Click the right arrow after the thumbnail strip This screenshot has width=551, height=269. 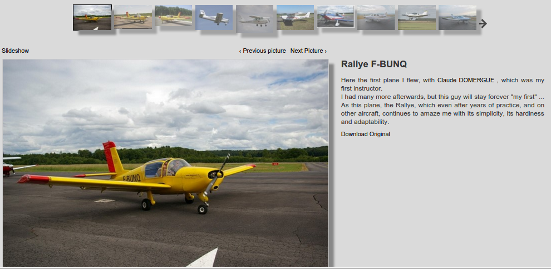(x=483, y=23)
